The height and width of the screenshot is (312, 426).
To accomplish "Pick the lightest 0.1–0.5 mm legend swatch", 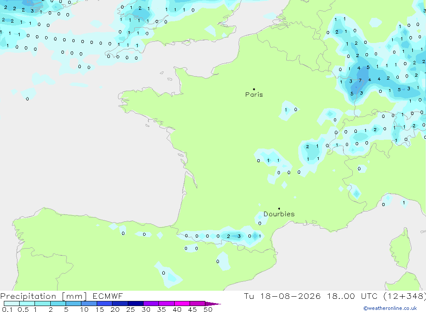I will (x=12, y=303).
